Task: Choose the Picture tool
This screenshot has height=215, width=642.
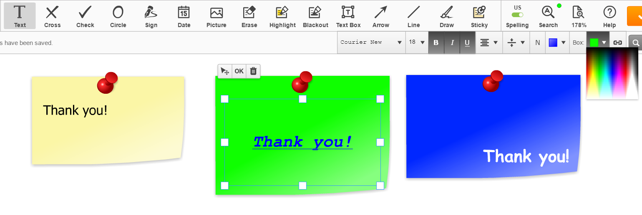Action: click(x=217, y=16)
